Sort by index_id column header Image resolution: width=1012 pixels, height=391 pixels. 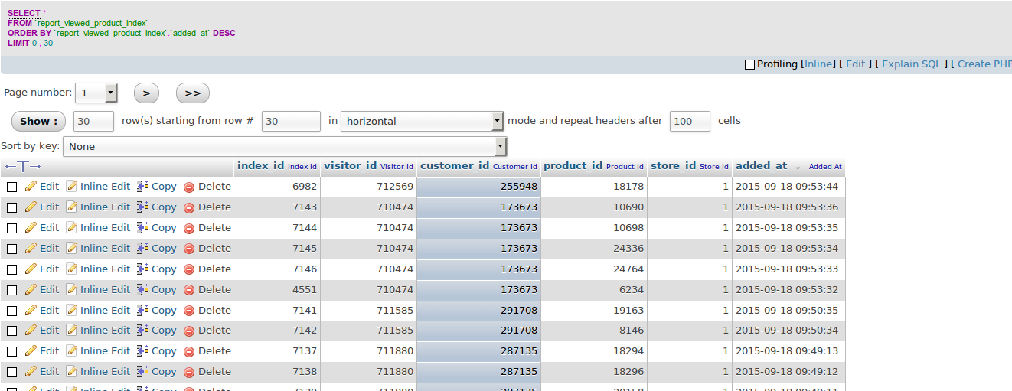[260, 165]
